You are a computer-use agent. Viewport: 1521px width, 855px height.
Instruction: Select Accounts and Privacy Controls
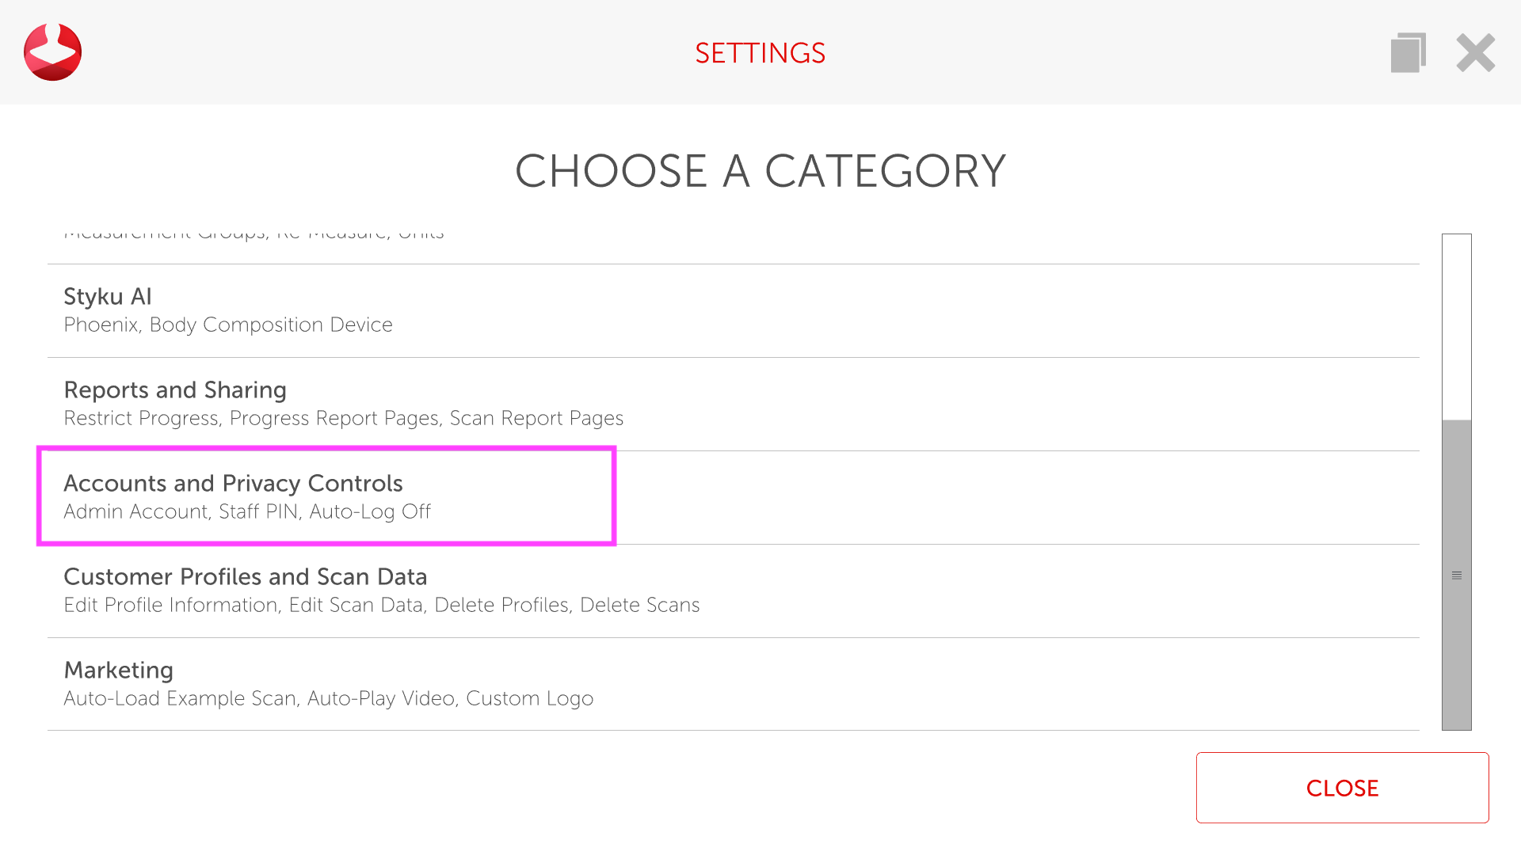tap(233, 484)
